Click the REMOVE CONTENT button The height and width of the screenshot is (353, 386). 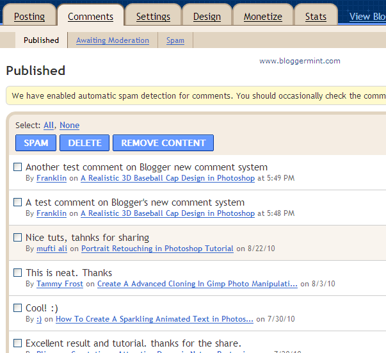[163, 143]
